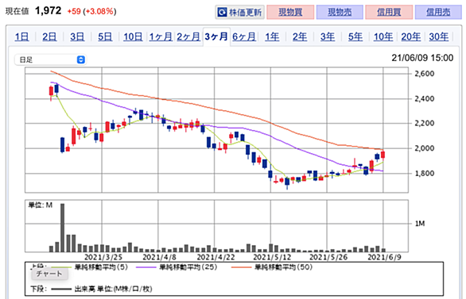Click the 2,000 price axis label
The height and width of the screenshot is (299, 466).
click(x=425, y=148)
